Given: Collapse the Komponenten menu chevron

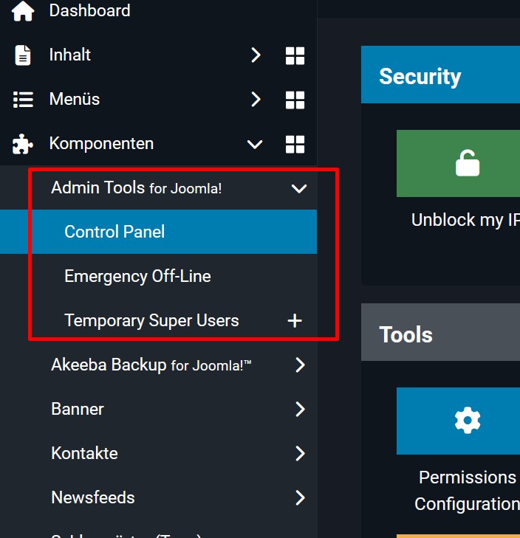Looking at the screenshot, I should click(255, 144).
